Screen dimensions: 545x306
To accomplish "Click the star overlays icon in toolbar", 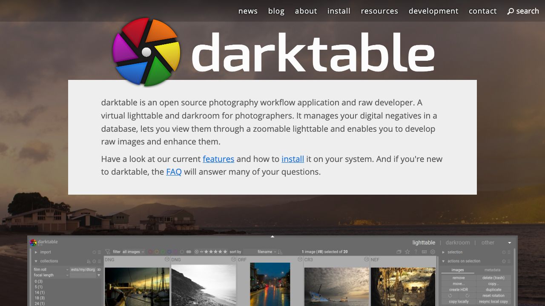I will coord(407,252).
